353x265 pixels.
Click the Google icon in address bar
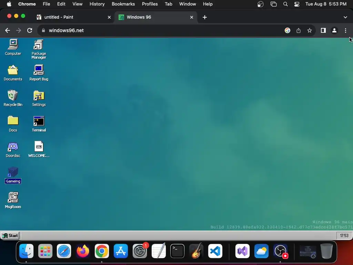click(x=288, y=30)
